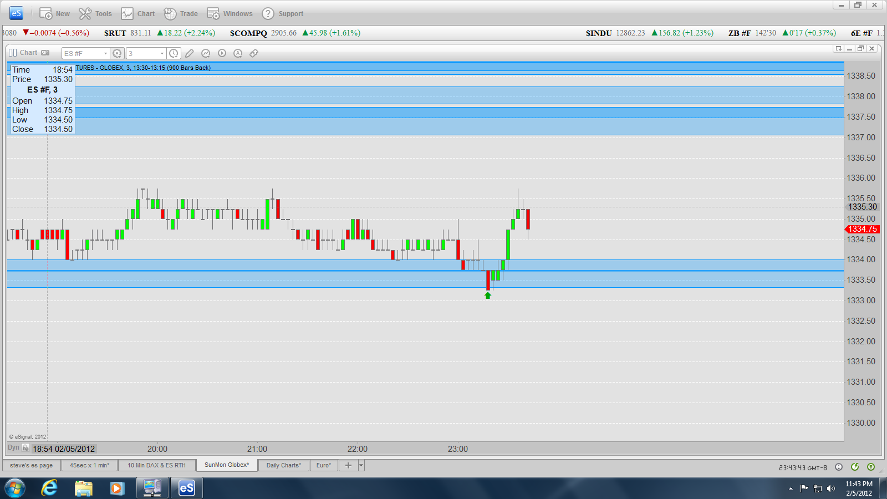This screenshot has width=887, height=499.
Task: Click the 6E #F ticker symbol
Action: (x=861, y=33)
